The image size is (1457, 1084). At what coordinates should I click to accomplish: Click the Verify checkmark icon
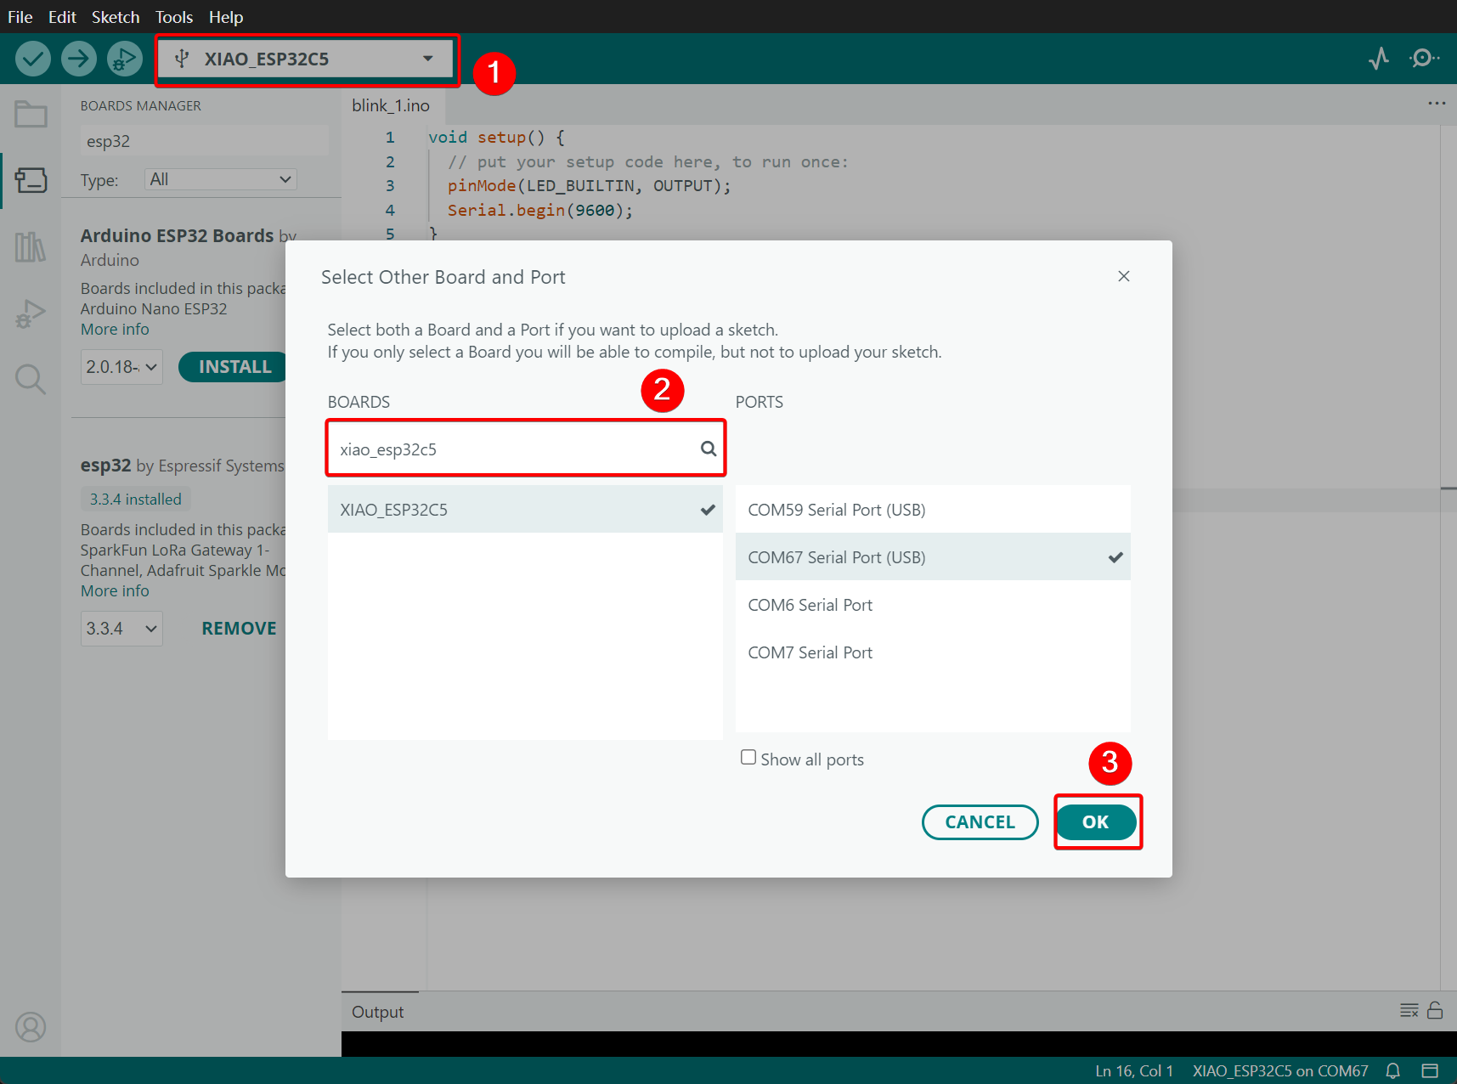[x=33, y=59]
